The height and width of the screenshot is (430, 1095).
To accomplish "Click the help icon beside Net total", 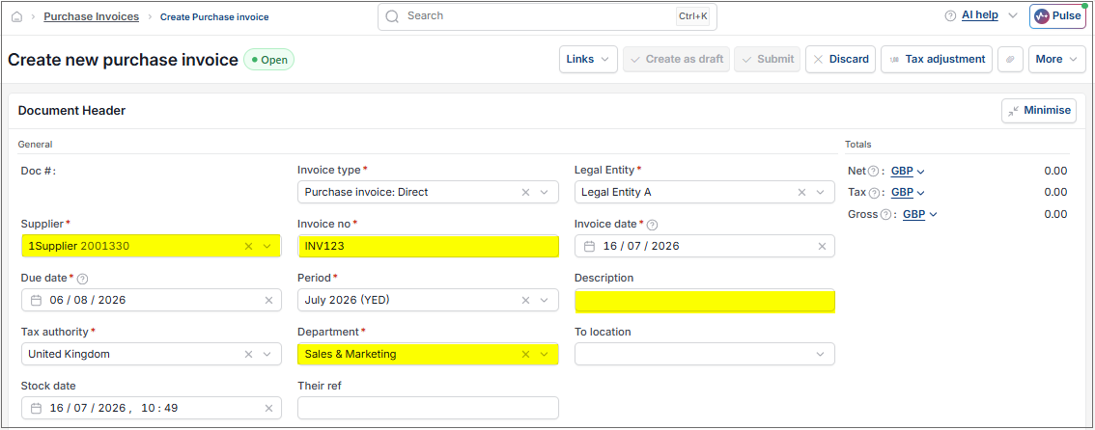I will pos(873,171).
